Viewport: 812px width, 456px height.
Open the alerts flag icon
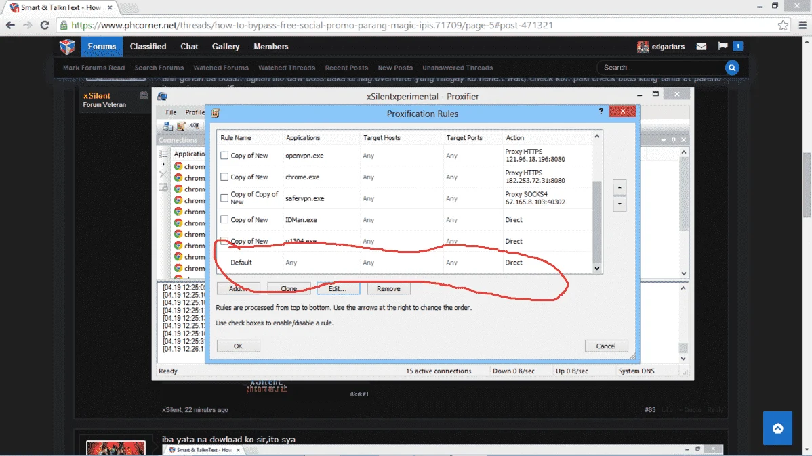[x=723, y=46]
